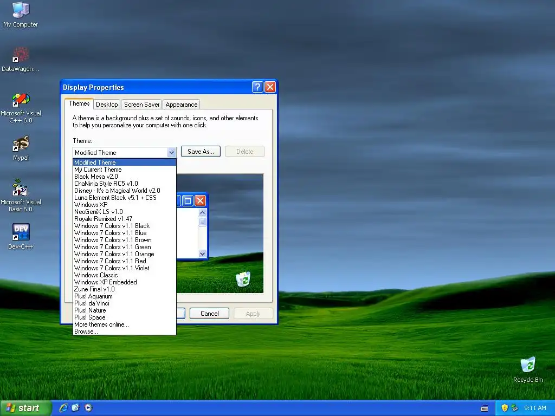Viewport: 555px width, 416px height.
Task: Choose NeoGeniX LS v1.0 theme
Action: point(125,212)
